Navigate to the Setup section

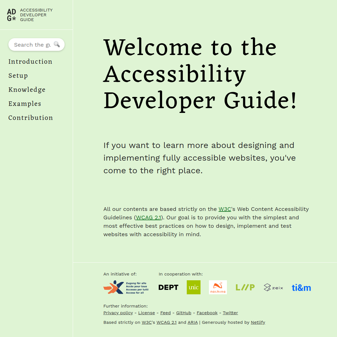click(18, 76)
